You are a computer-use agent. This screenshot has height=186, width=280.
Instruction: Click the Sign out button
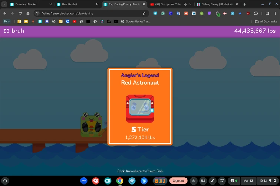pos(178,181)
